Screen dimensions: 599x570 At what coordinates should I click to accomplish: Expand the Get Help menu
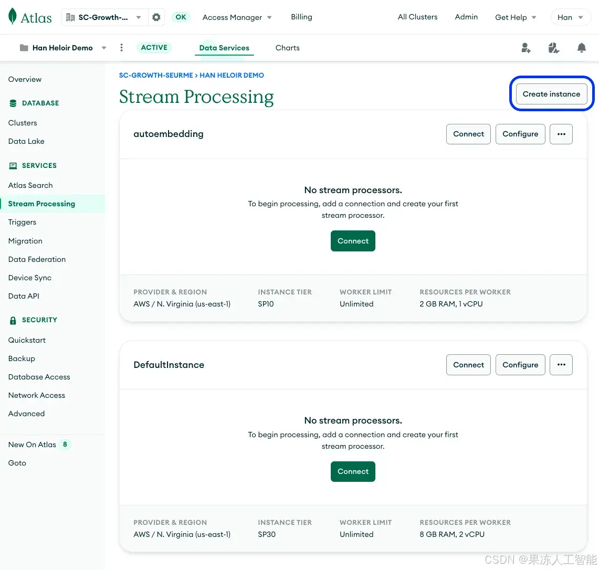(516, 17)
